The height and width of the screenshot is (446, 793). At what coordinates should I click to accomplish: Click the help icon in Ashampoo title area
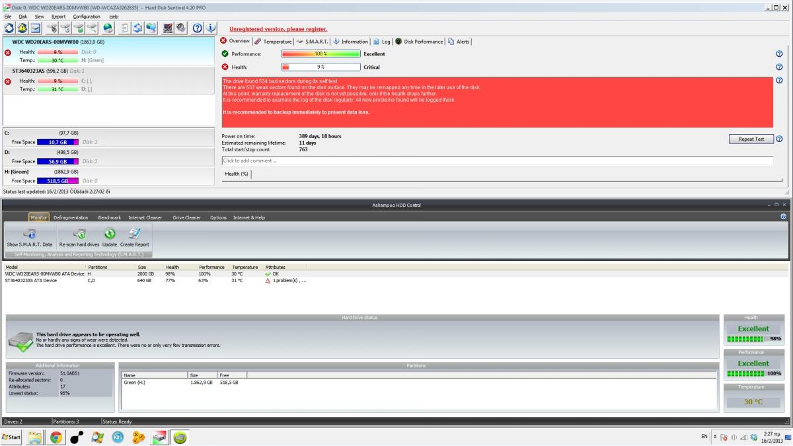[x=783, y=216]
